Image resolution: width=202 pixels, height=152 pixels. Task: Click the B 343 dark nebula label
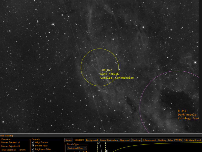tap(182, 111)
